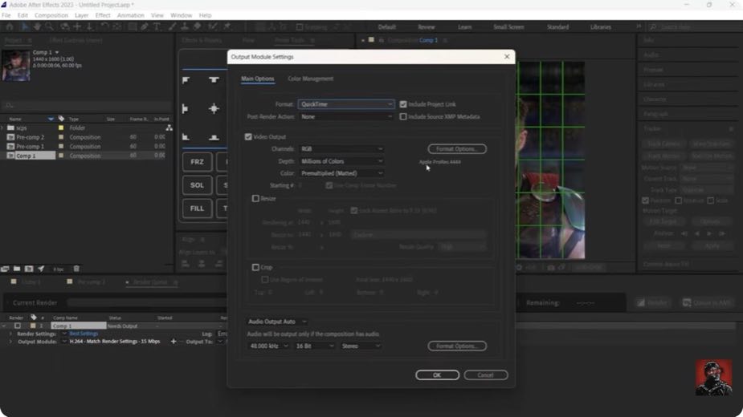Open the Layer menu

(81, 15)
